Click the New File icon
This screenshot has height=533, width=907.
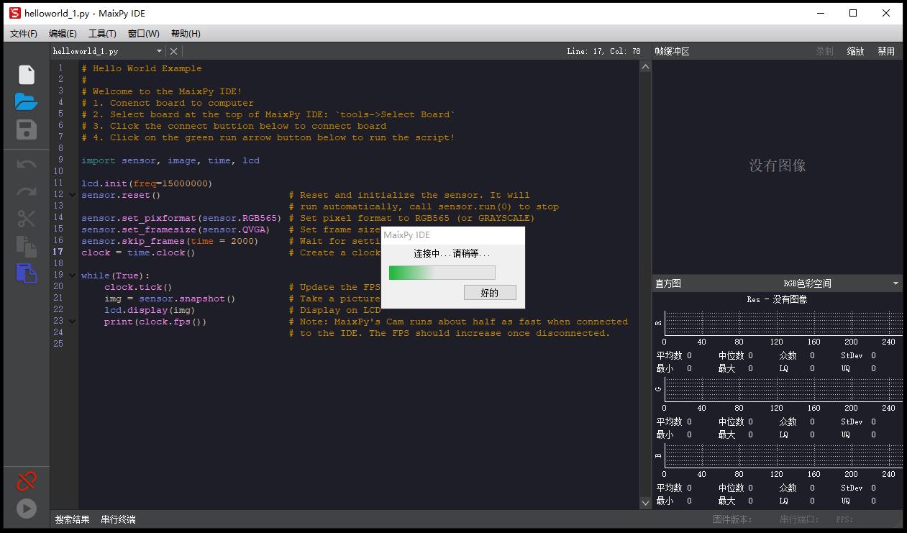(27, 75)
